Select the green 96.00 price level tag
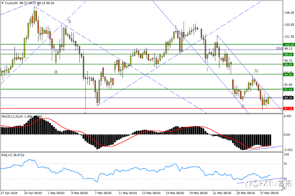 coord(289,64)
